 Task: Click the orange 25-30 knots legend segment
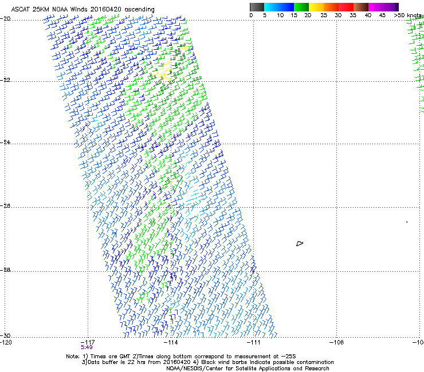[x=331, y=7]
